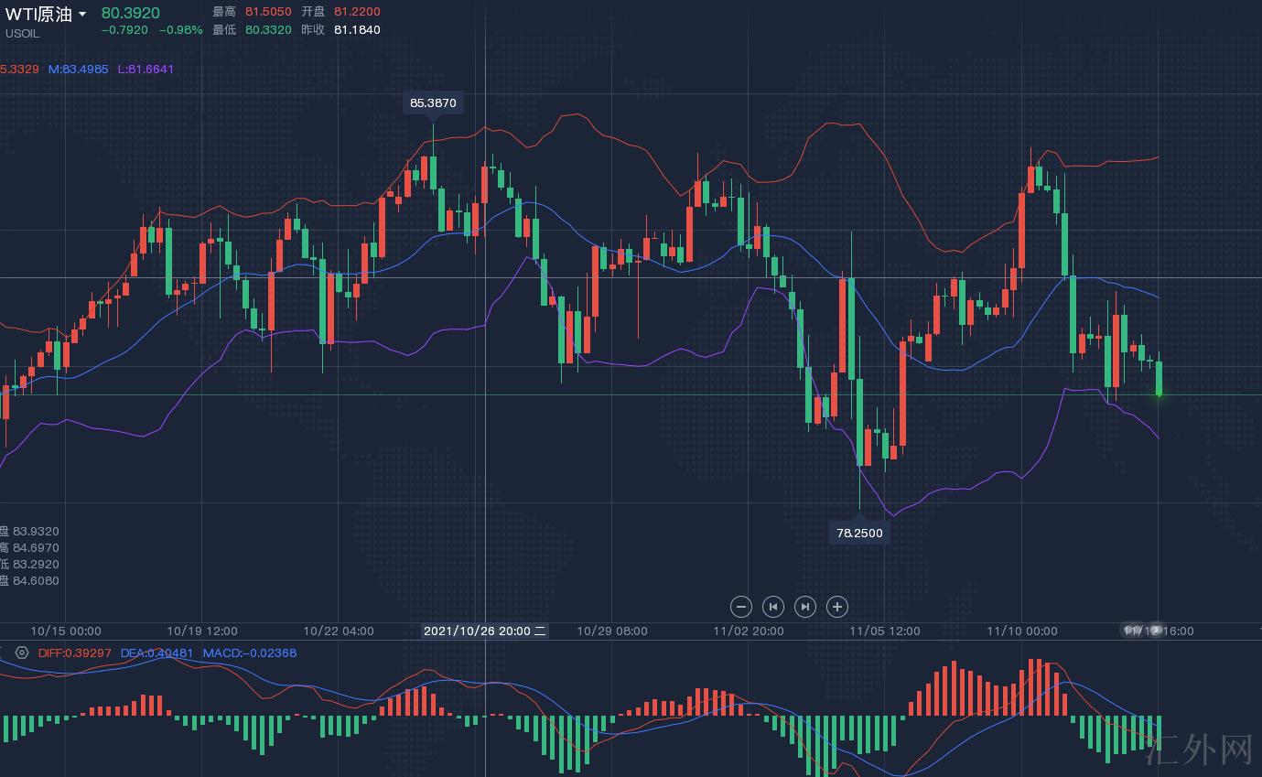Open the WTI原油 symbol dropdown arrow
This screenshot has width=1262, height=777.
coord(82,15)
